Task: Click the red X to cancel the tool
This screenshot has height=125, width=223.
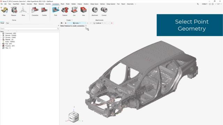Action: pos(112,23)
